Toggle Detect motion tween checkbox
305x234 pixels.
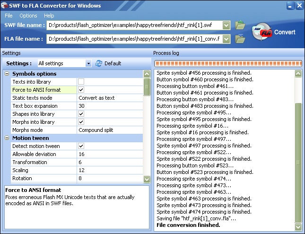tap(81, 146)
